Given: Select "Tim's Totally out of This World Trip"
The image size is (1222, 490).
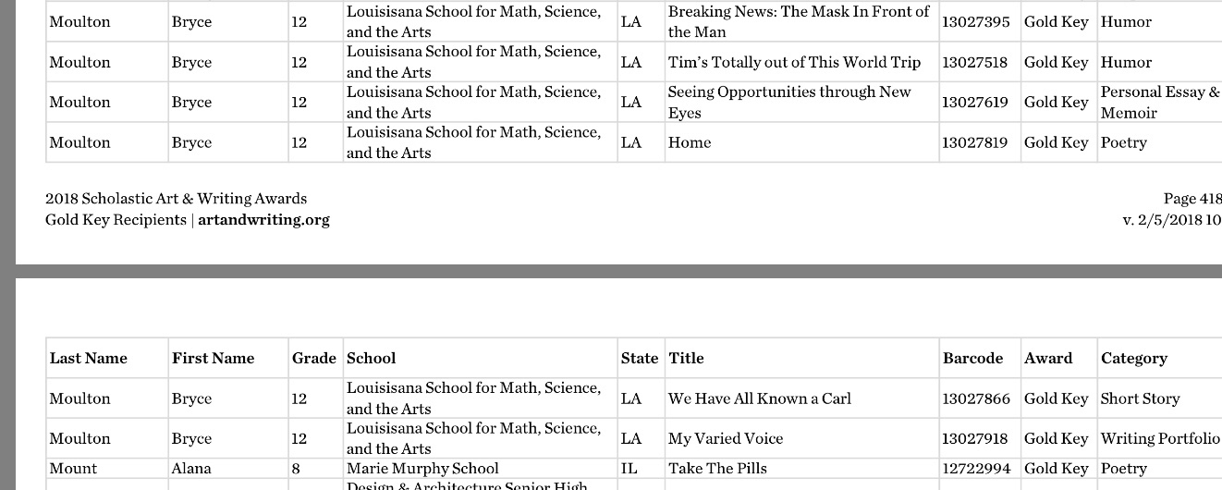Looking at the screenshot, I should point(794,63).
